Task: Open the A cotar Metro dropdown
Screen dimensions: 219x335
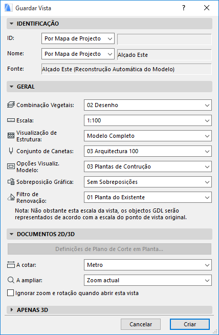Action: pyautogui.click(x=148, y=265)
